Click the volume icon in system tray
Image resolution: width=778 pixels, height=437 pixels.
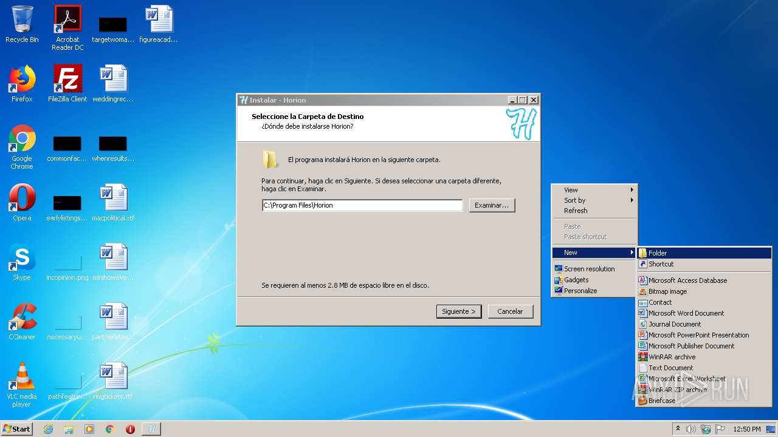point(691,429)
